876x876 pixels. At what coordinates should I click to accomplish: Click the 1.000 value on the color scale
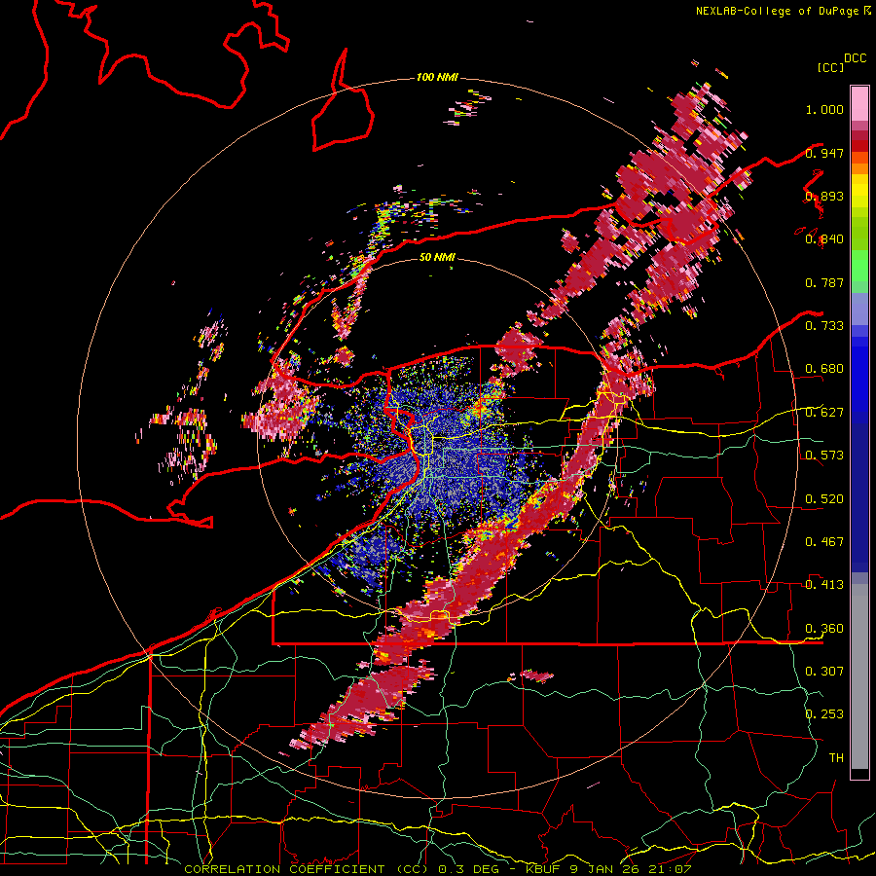pyautogui.click(x=824, y=109)
